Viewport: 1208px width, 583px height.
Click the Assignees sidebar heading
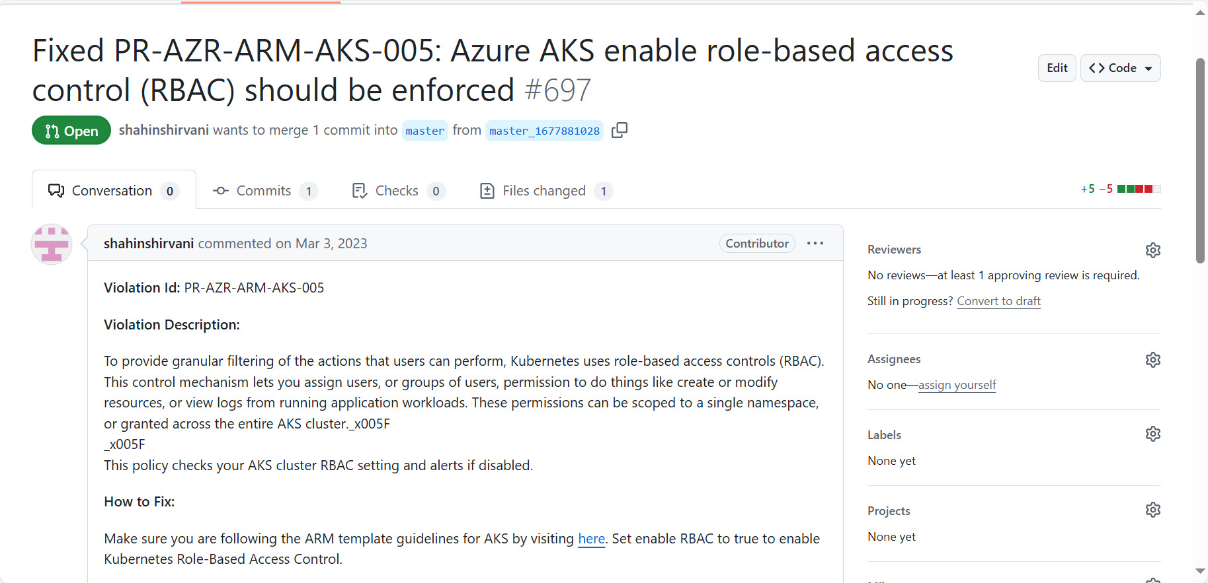894,359
